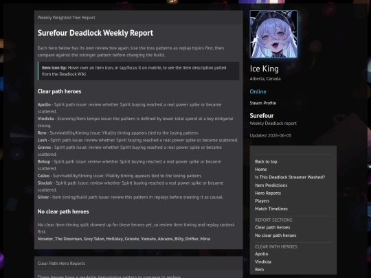This screenshot has width=371, height=278.
Task: Click the CLEAR PATH HEROES sidebar label
Action: (x=276, y=247)
